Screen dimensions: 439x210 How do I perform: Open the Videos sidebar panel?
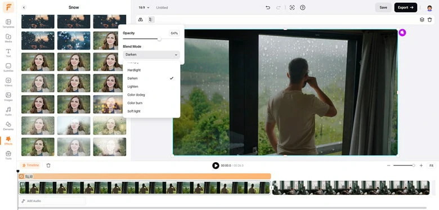(8, 82)
